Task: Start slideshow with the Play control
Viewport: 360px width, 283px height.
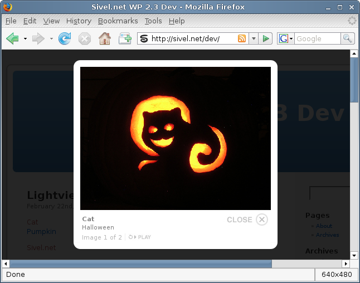Action: (x=140, y=237)
